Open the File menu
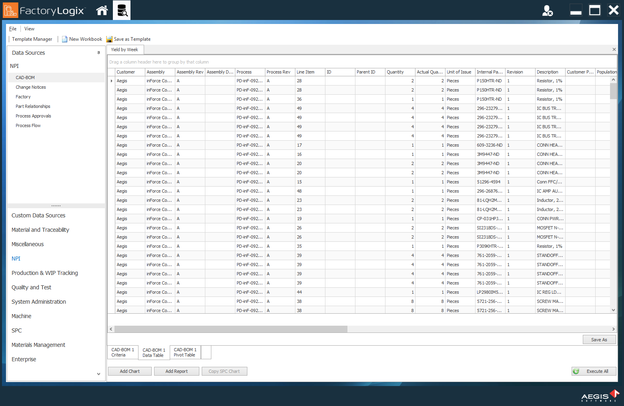Viewport: 624px width, 406px height. pyautogui.click(x=12, y=28)
